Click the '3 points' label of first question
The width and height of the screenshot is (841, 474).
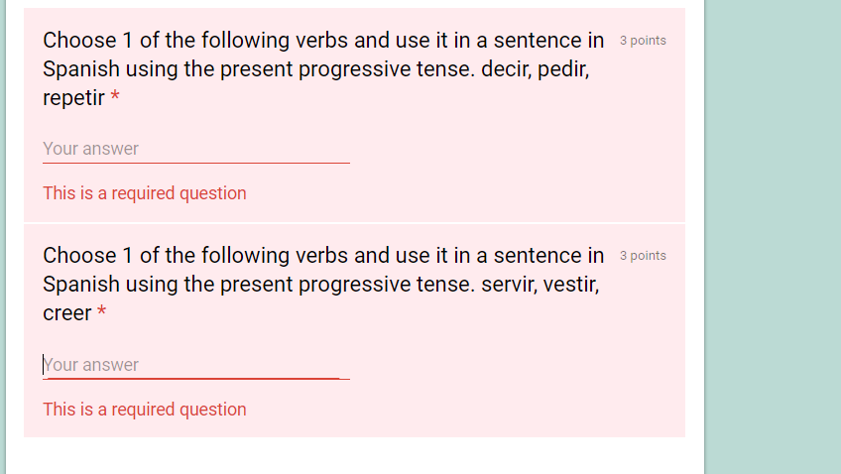643,41
